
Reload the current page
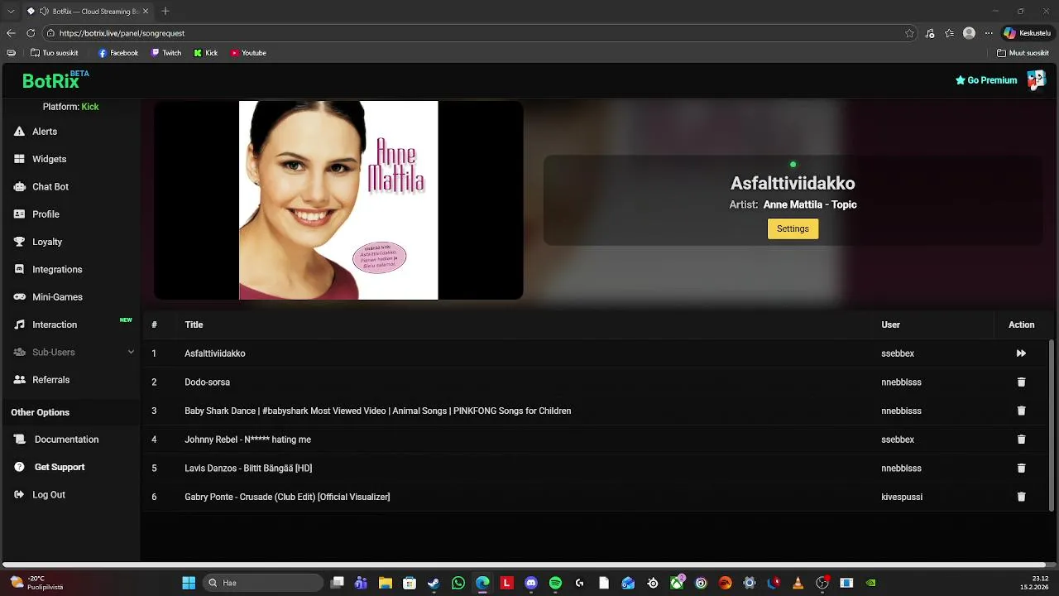click(31, 33)
